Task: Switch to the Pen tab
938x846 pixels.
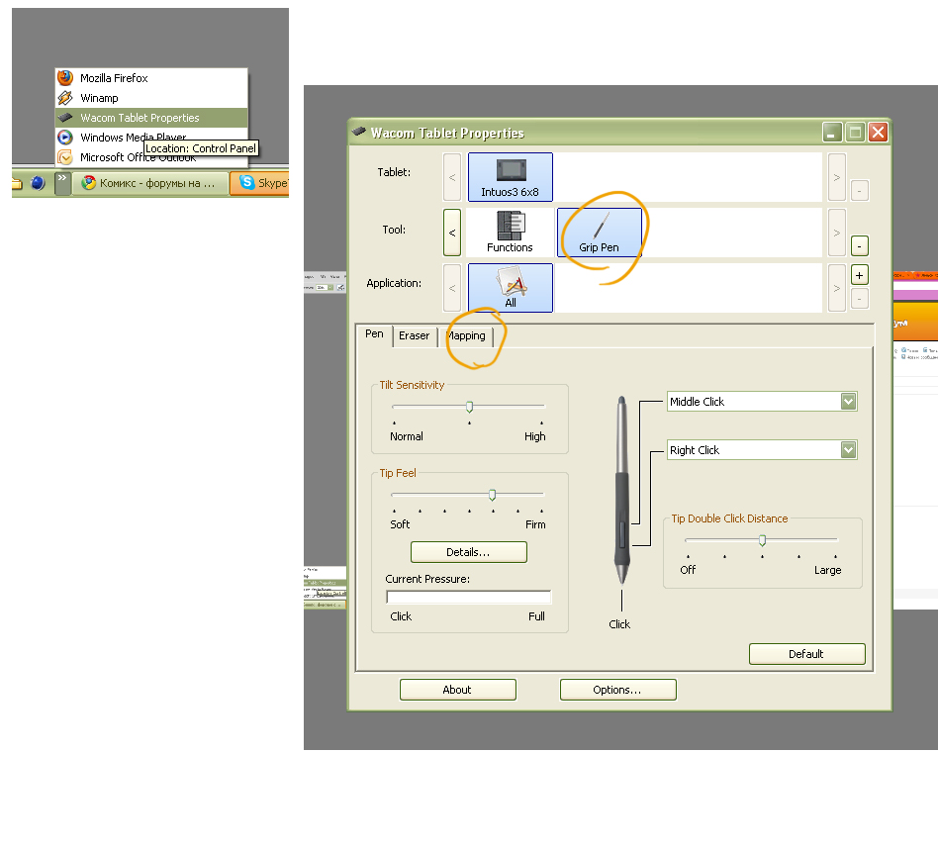Action: (374, 334)
